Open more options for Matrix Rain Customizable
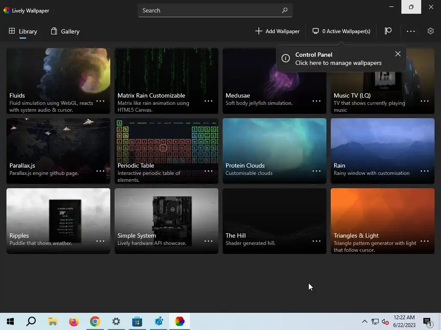Screen dimensions: 441x330 coord(208,101)
